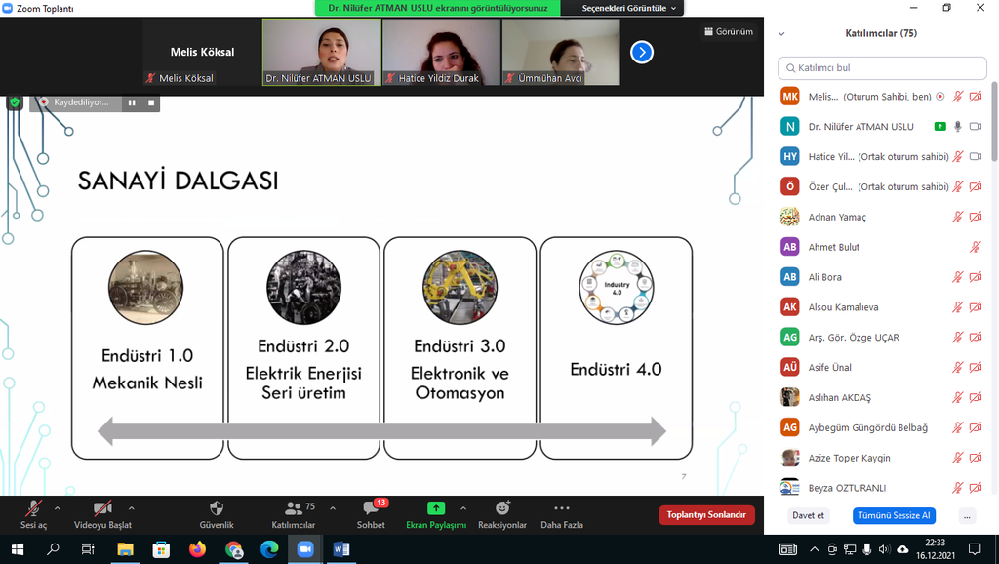The width and height of the screenshot is (999, 564).
Task: Stop the recording
Action: 151,102
